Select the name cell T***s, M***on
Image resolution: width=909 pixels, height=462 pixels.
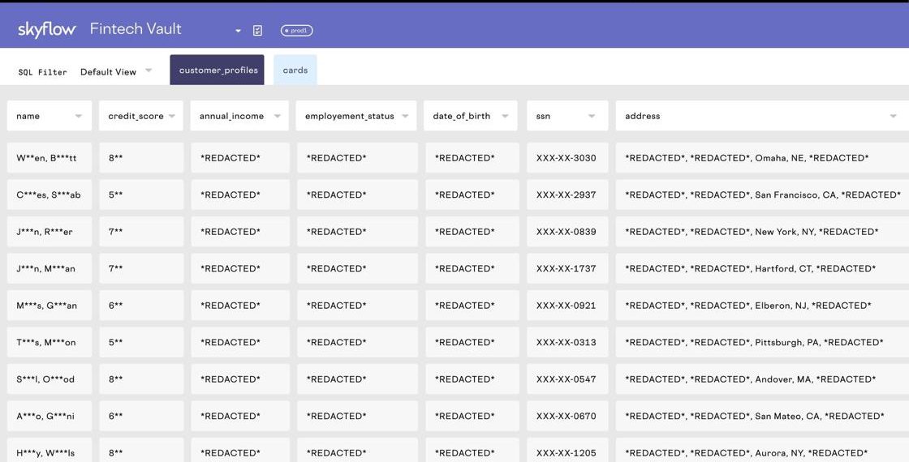click(50, 342)
